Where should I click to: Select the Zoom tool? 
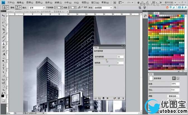3,90
